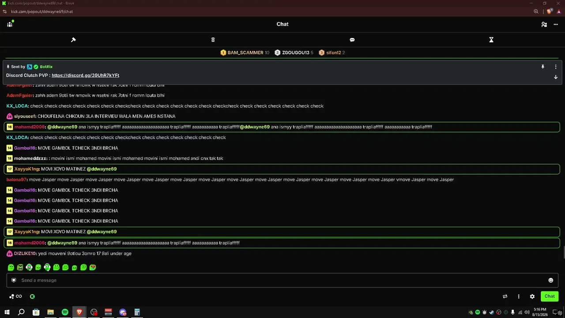Open chat settings gear icon

(x=532, y=296)
